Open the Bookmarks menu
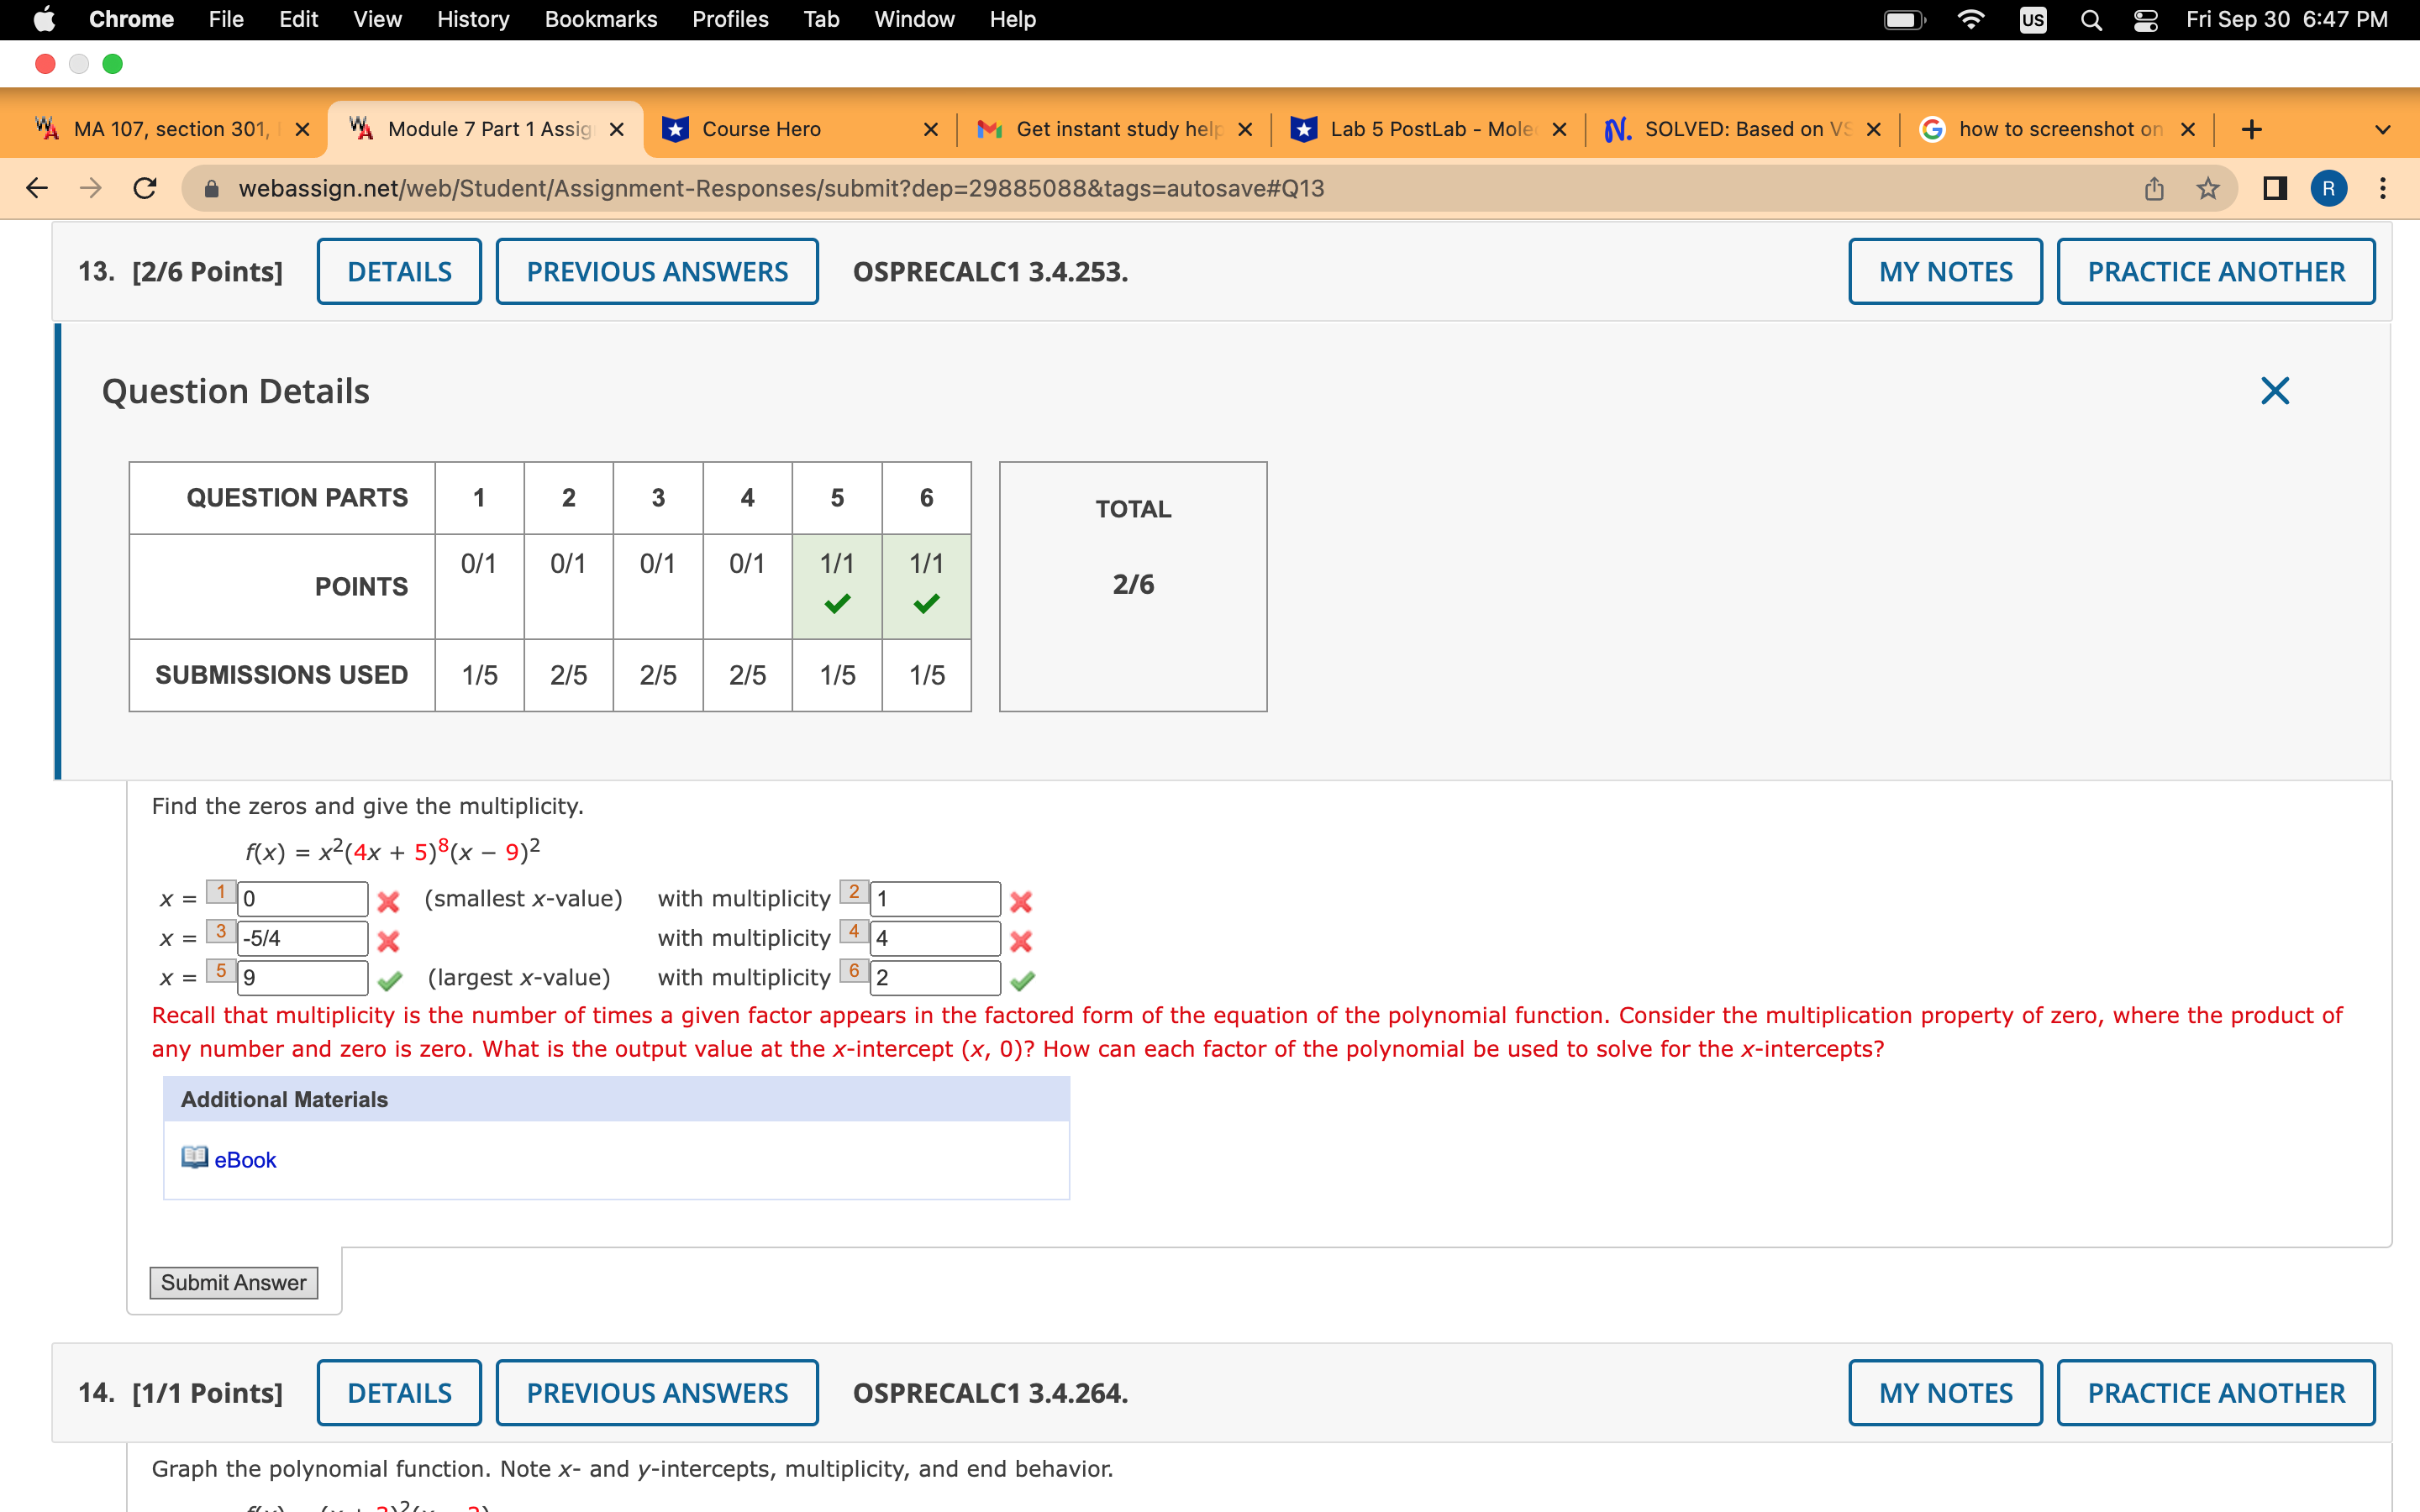Image resolution: width=2420 pixels, height=1512 pixels. (x=600, y=19)
